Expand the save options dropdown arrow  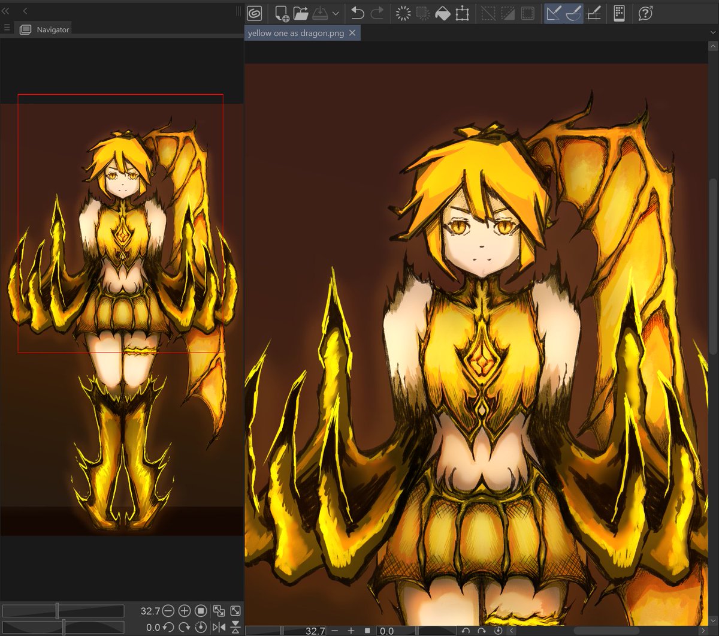point(335,13)
